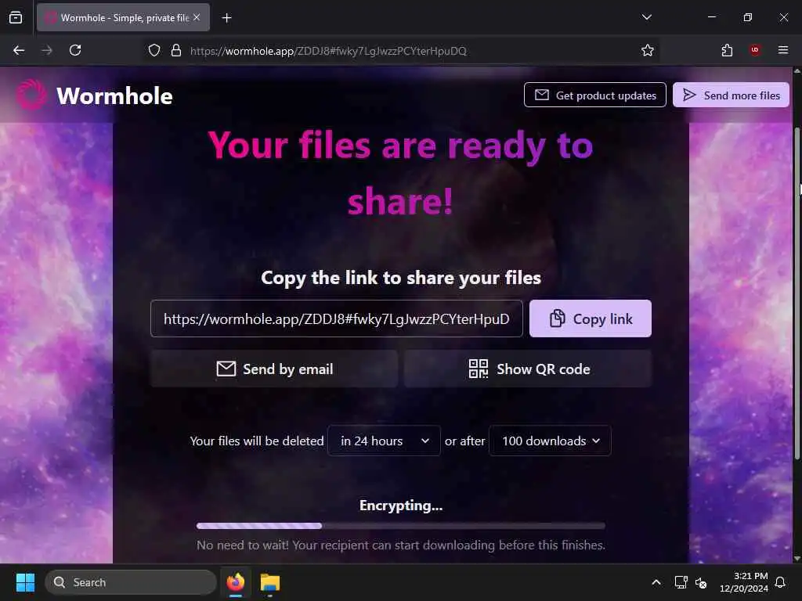Choose Send by email option
The height and width of the screenshot is (601, 802).
coord(274,369)
